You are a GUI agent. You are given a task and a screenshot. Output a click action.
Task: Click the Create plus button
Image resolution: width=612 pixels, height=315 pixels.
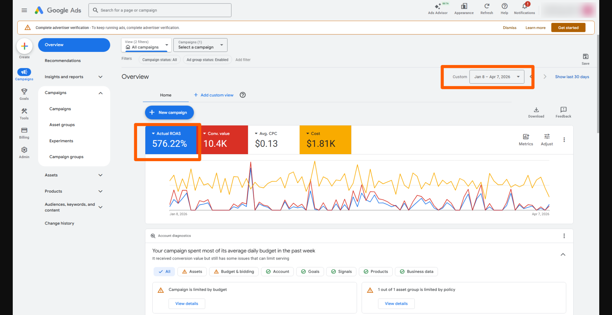tap(25, 47)
